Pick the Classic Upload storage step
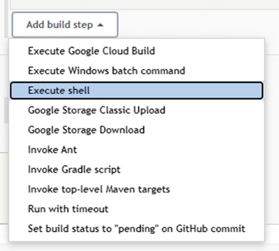This screenshot has height=251, width=279. 96,110
